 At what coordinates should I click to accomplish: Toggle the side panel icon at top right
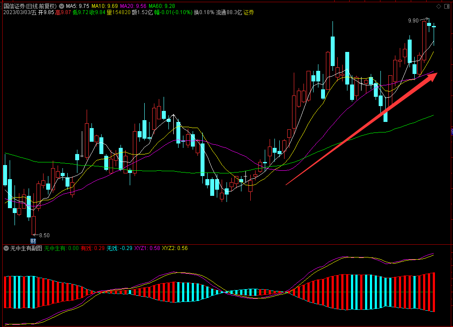(447, 6)
